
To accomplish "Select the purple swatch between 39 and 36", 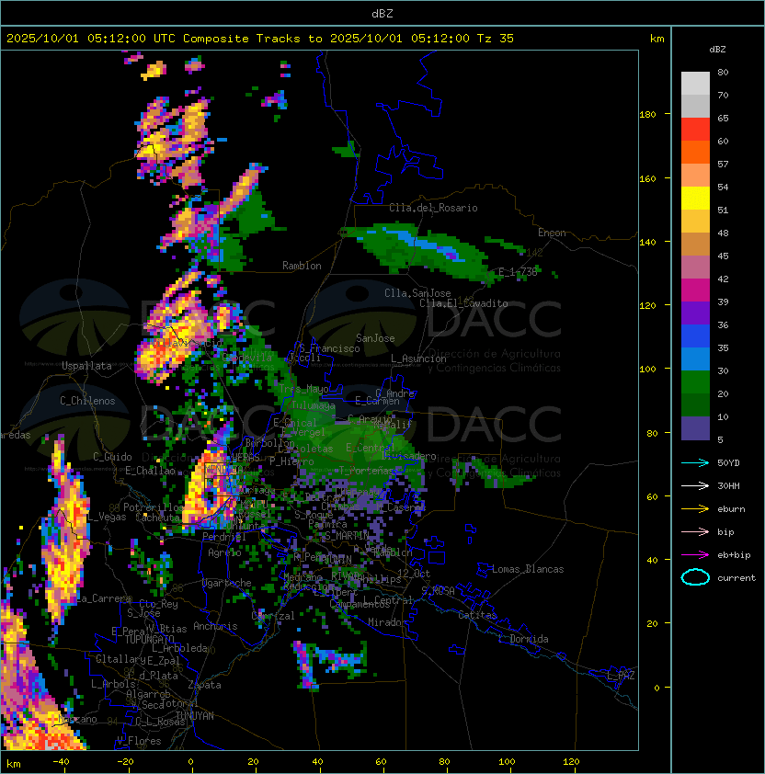I will 695,313.
